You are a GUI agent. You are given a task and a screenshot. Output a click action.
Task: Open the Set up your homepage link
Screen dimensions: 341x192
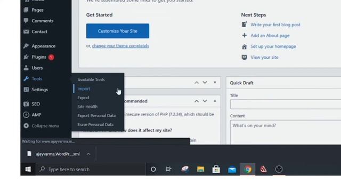[273, 46]
